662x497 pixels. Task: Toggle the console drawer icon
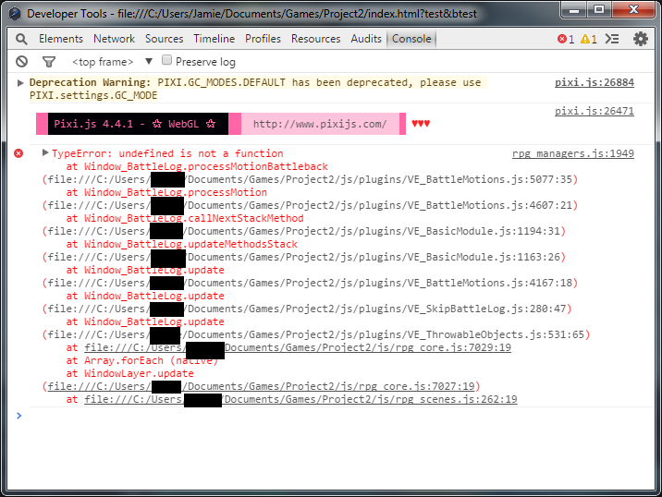612,39
